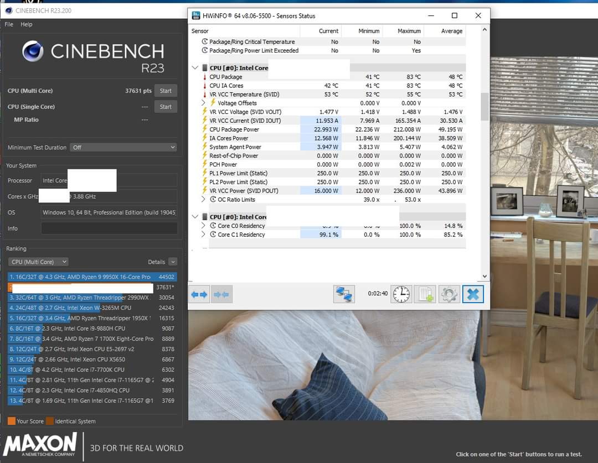Click the Current column header
598x463 pixels.
(321, 31)
